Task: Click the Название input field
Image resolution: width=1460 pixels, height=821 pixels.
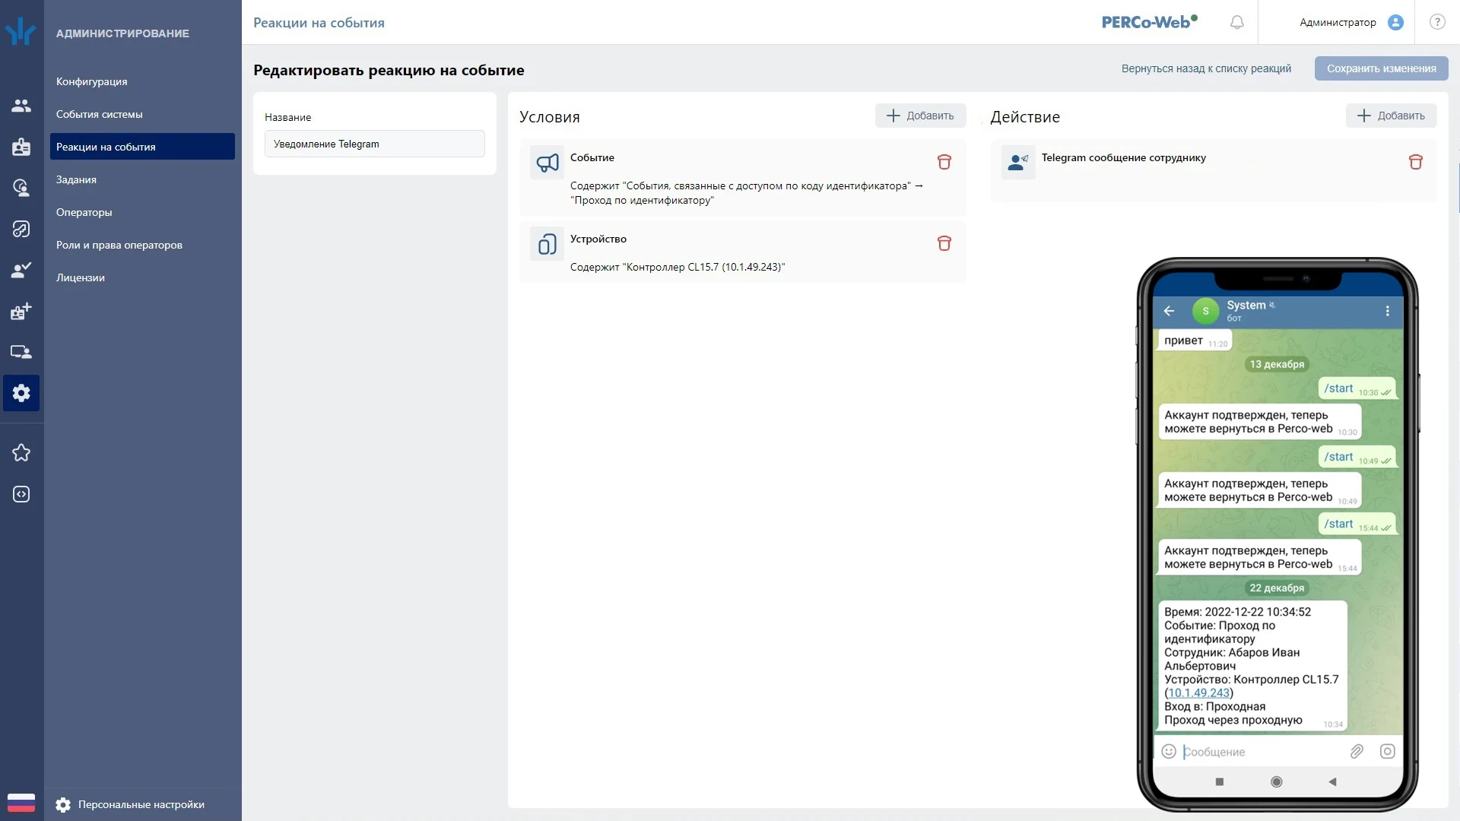Action: 375,144
